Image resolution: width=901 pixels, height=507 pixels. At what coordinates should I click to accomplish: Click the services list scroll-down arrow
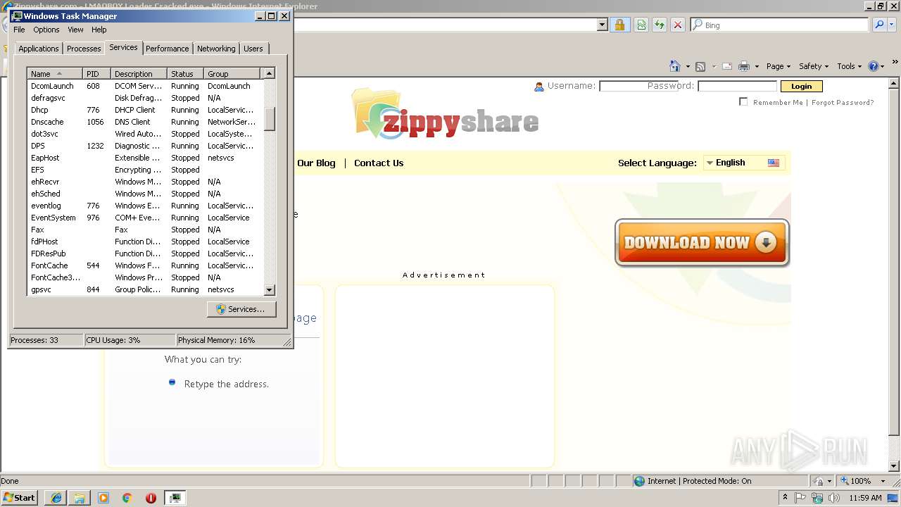[x=270, y=290]
